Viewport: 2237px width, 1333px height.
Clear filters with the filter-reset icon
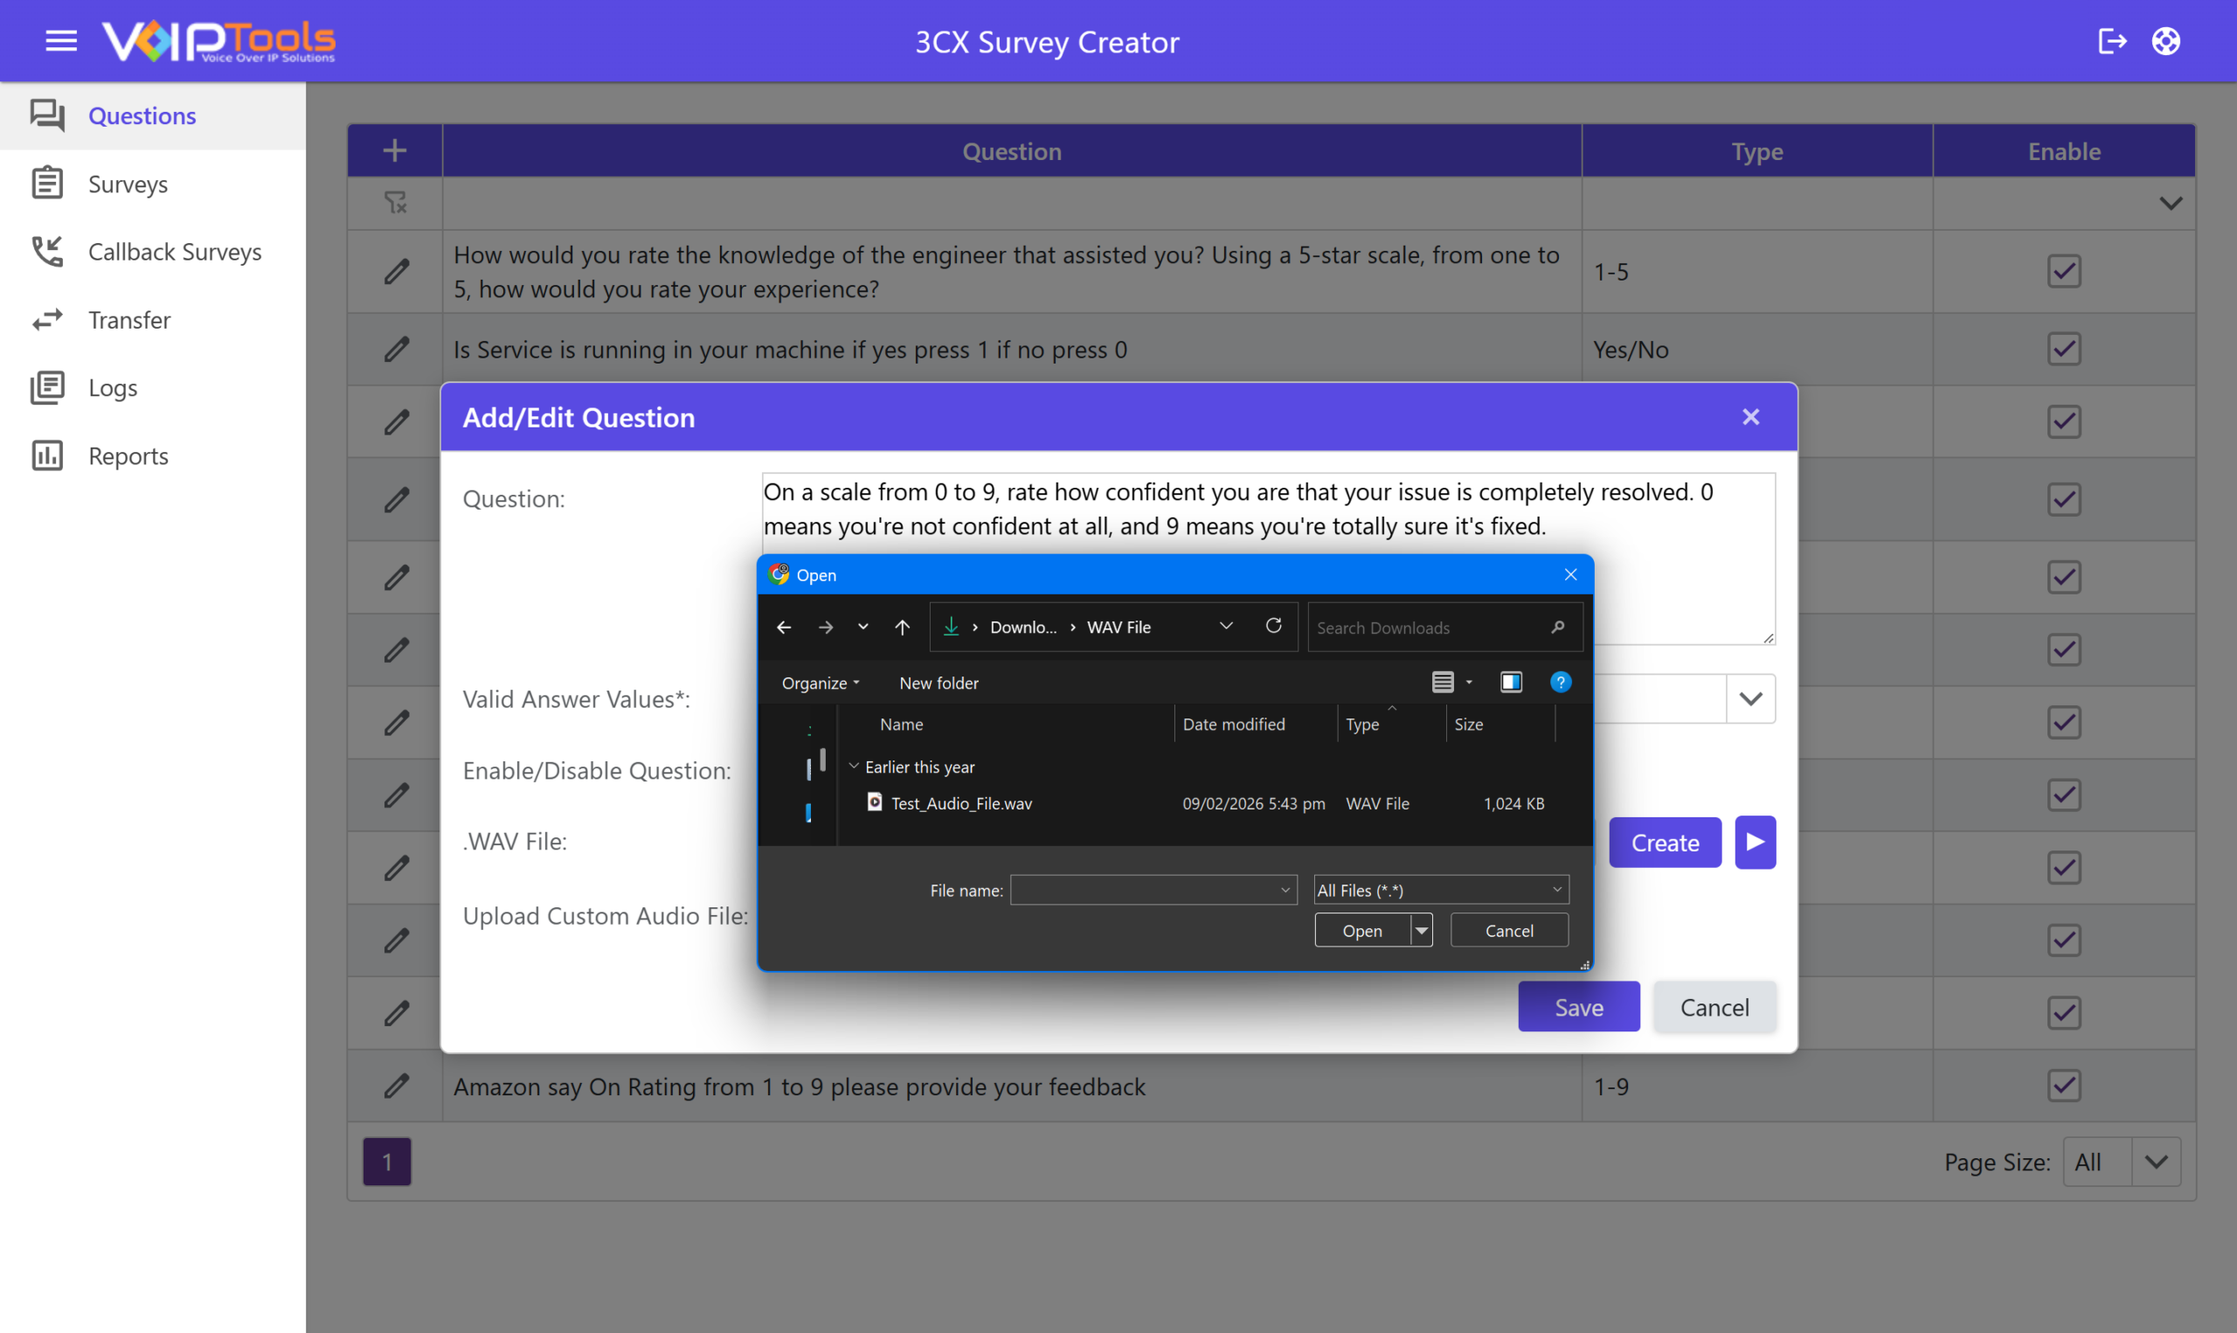395,203
